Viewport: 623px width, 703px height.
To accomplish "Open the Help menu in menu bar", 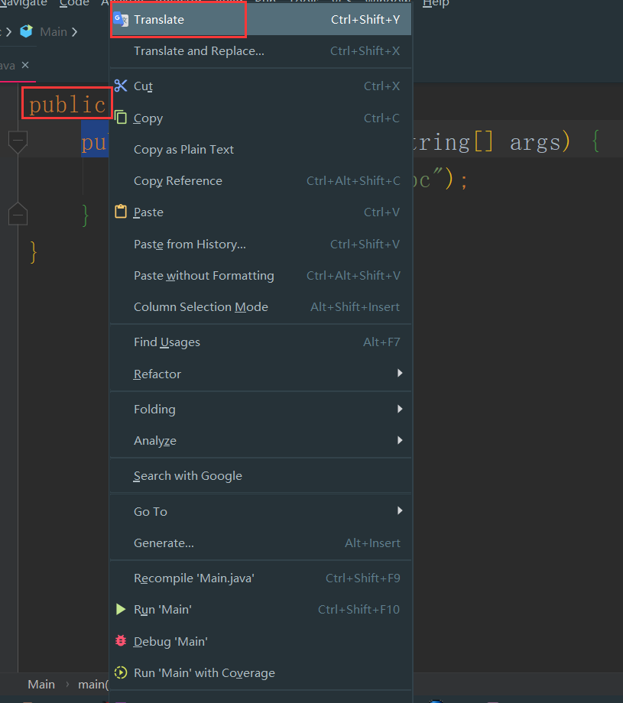I will pos(436,4).
